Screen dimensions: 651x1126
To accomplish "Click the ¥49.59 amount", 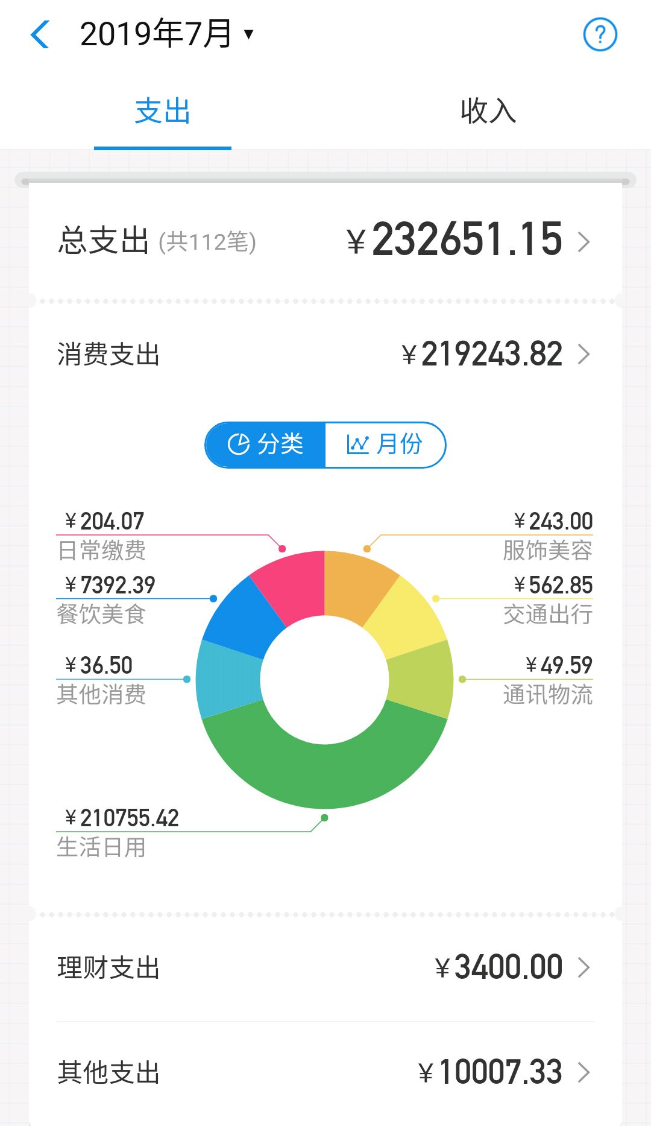I will [x=559, y=665].
